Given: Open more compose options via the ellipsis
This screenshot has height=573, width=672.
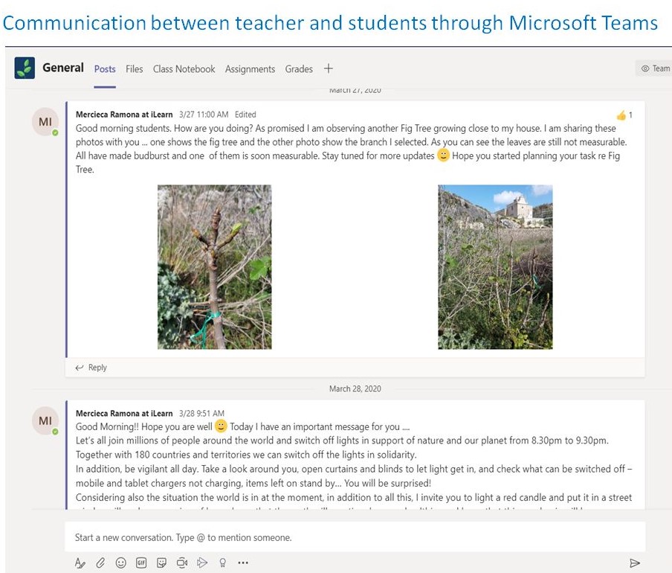Looking at the screenshot, I should tap(243, 563).
